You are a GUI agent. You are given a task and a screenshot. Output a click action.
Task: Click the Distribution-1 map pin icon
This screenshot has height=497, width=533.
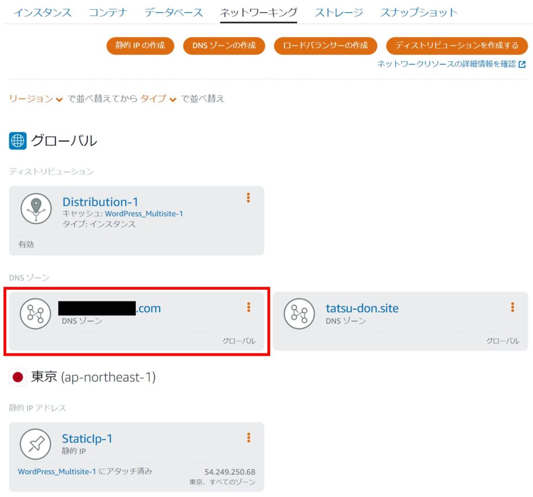(x=36, y=209)
